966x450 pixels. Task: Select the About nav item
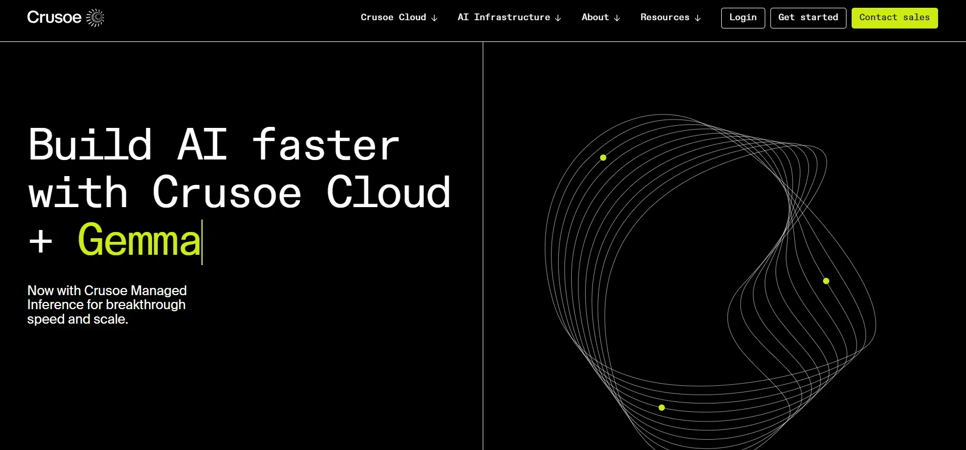coord(595,18)
